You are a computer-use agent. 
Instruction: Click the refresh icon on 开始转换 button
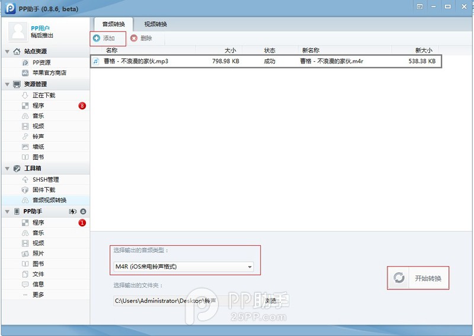[399, 278]
